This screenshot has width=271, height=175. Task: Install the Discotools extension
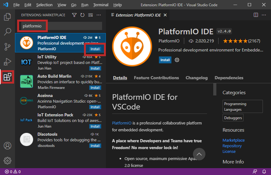(x=95, y=146)
